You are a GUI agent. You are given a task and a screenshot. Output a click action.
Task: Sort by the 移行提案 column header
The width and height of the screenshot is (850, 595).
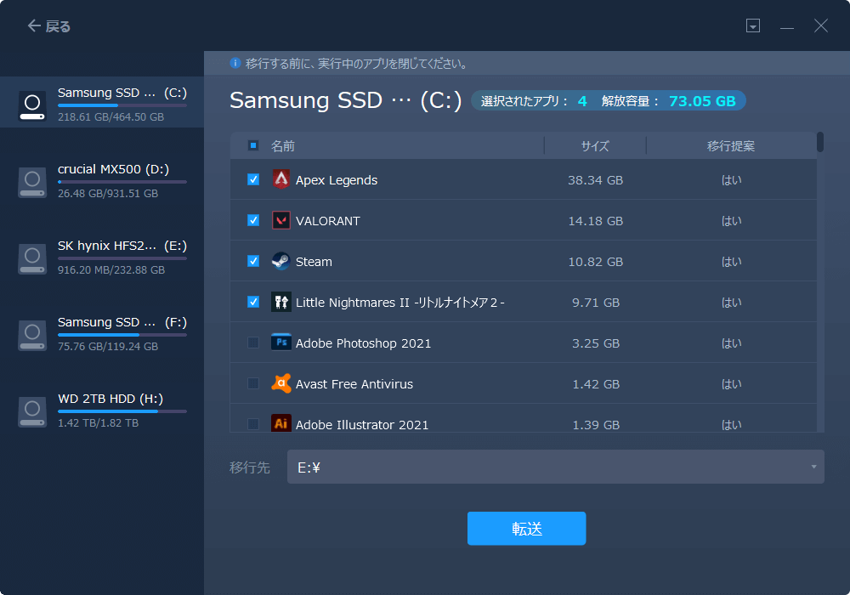[x=731, y=145]
